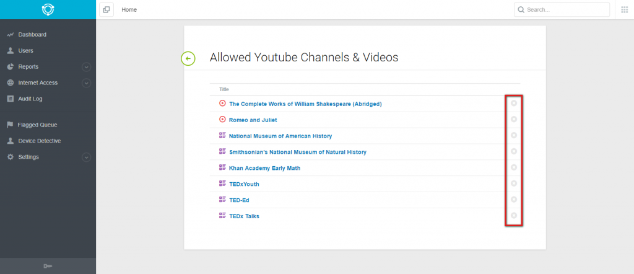Remove the TEDxYouth channel

pos(514,183)
